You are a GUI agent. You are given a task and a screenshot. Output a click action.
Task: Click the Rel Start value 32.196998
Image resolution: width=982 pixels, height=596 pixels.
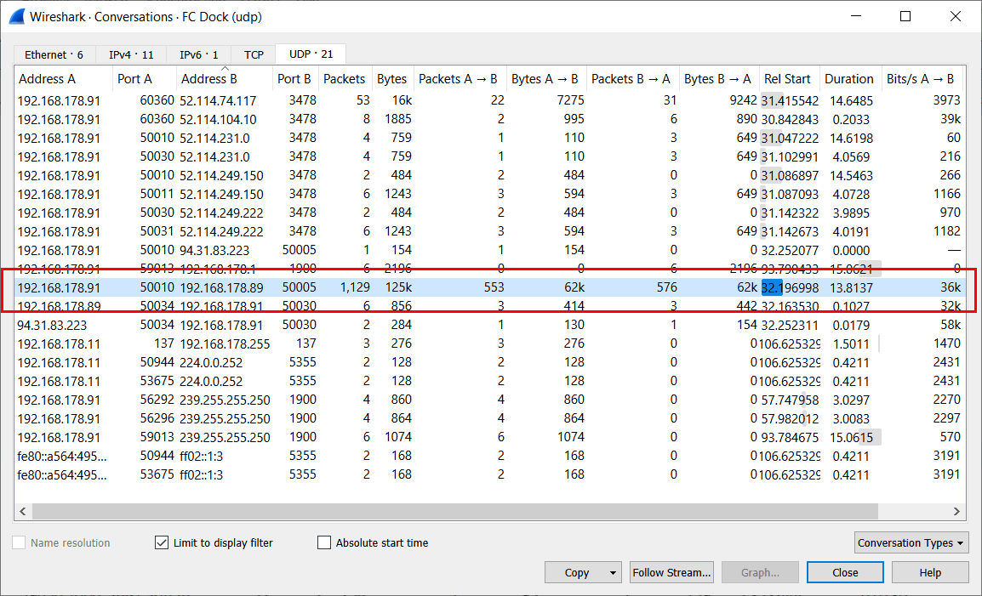point(790,287)
